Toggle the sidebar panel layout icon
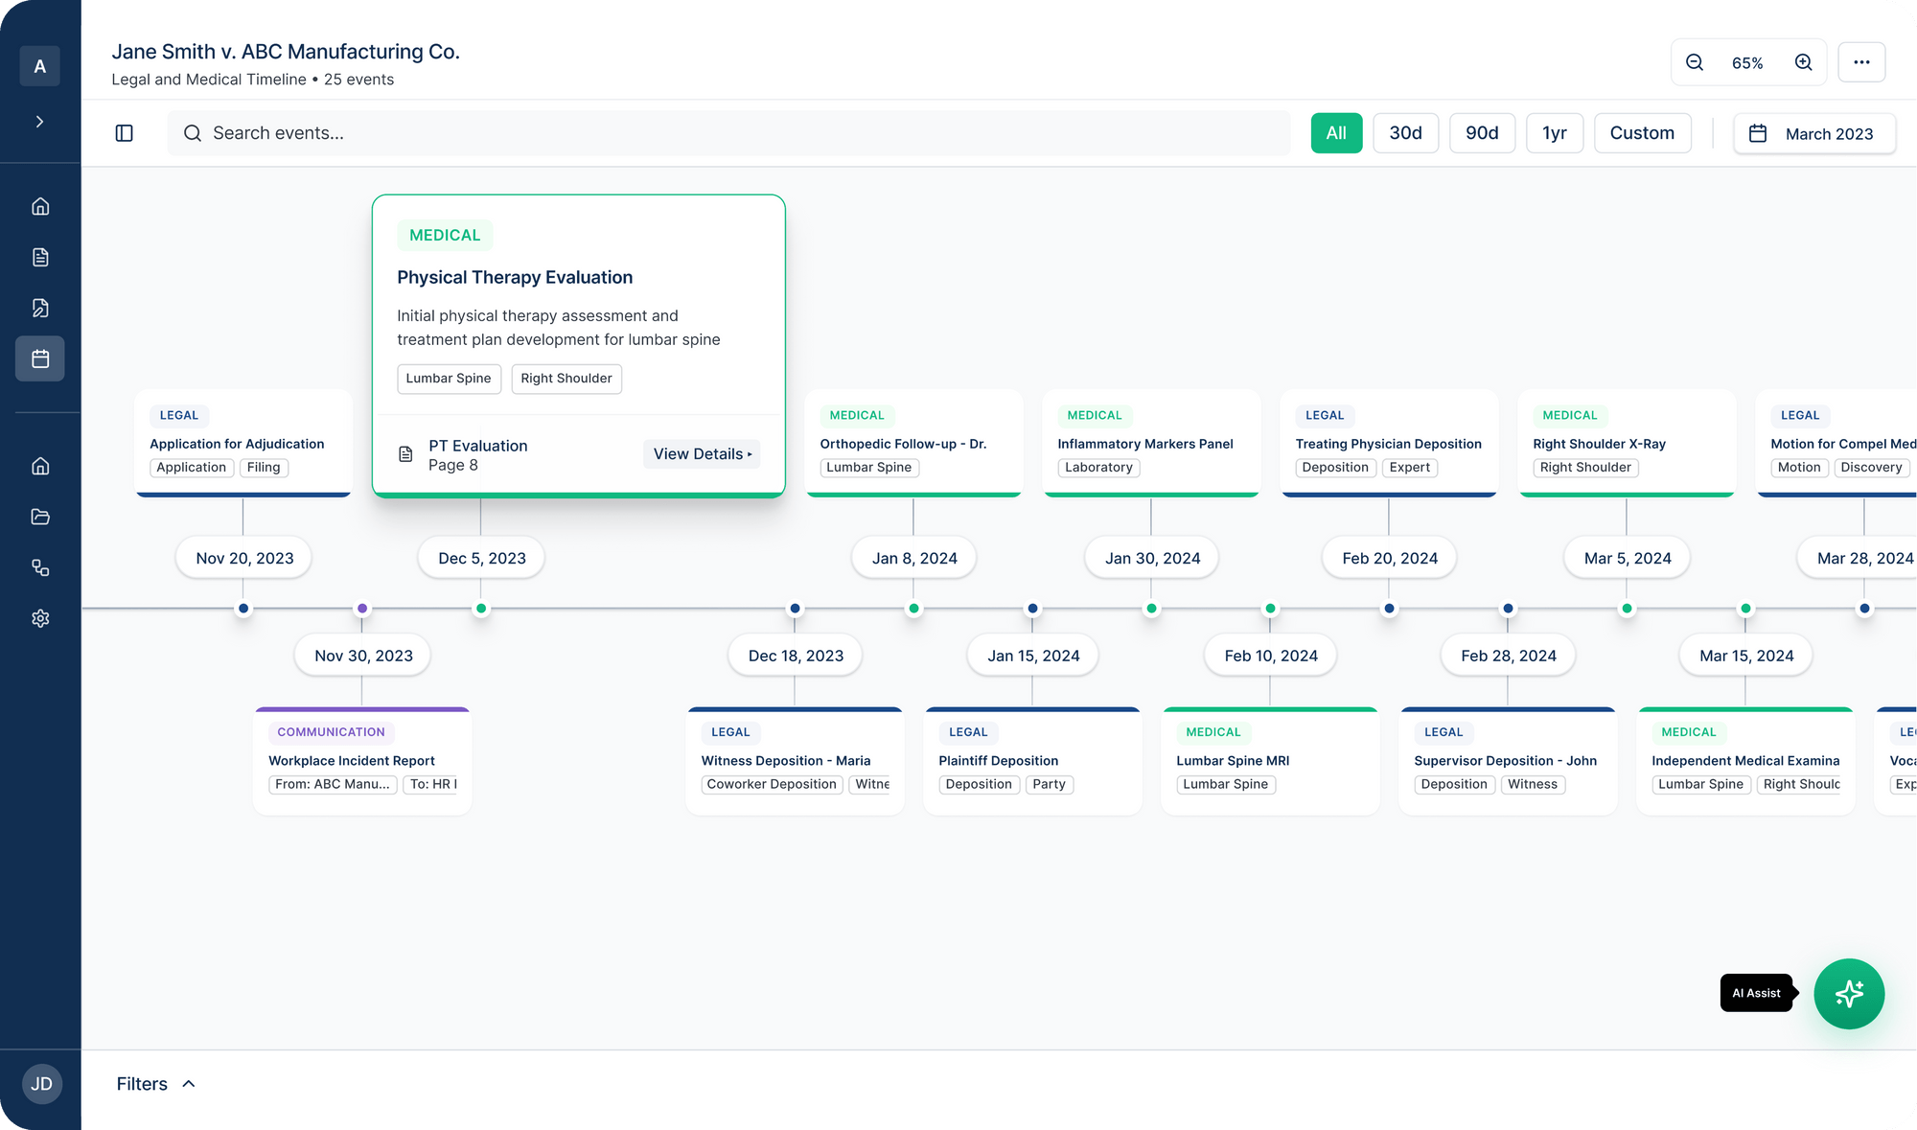The height and width of the screenshot is (1130, 1917). pos(125,133)
